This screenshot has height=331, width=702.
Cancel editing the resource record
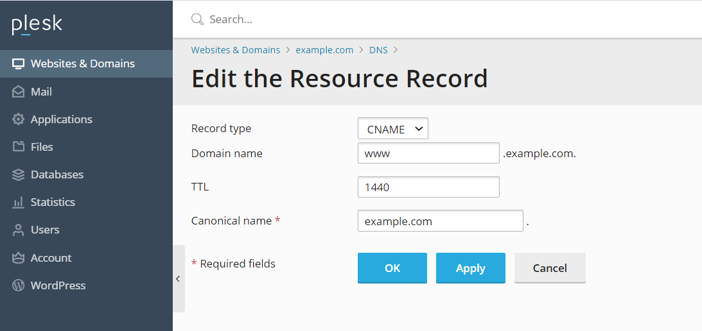550,268
